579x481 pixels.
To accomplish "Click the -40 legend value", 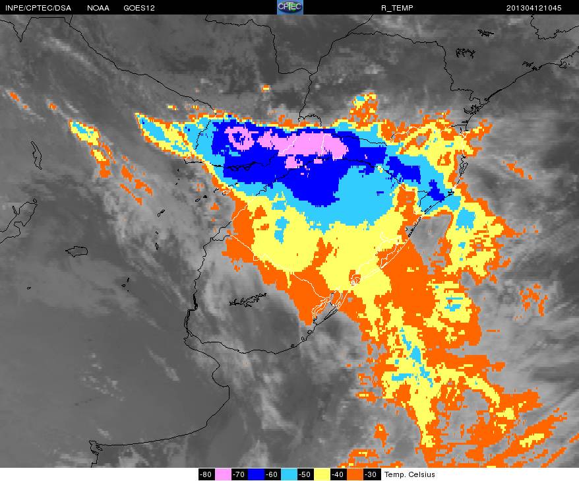I will [338, 474].
